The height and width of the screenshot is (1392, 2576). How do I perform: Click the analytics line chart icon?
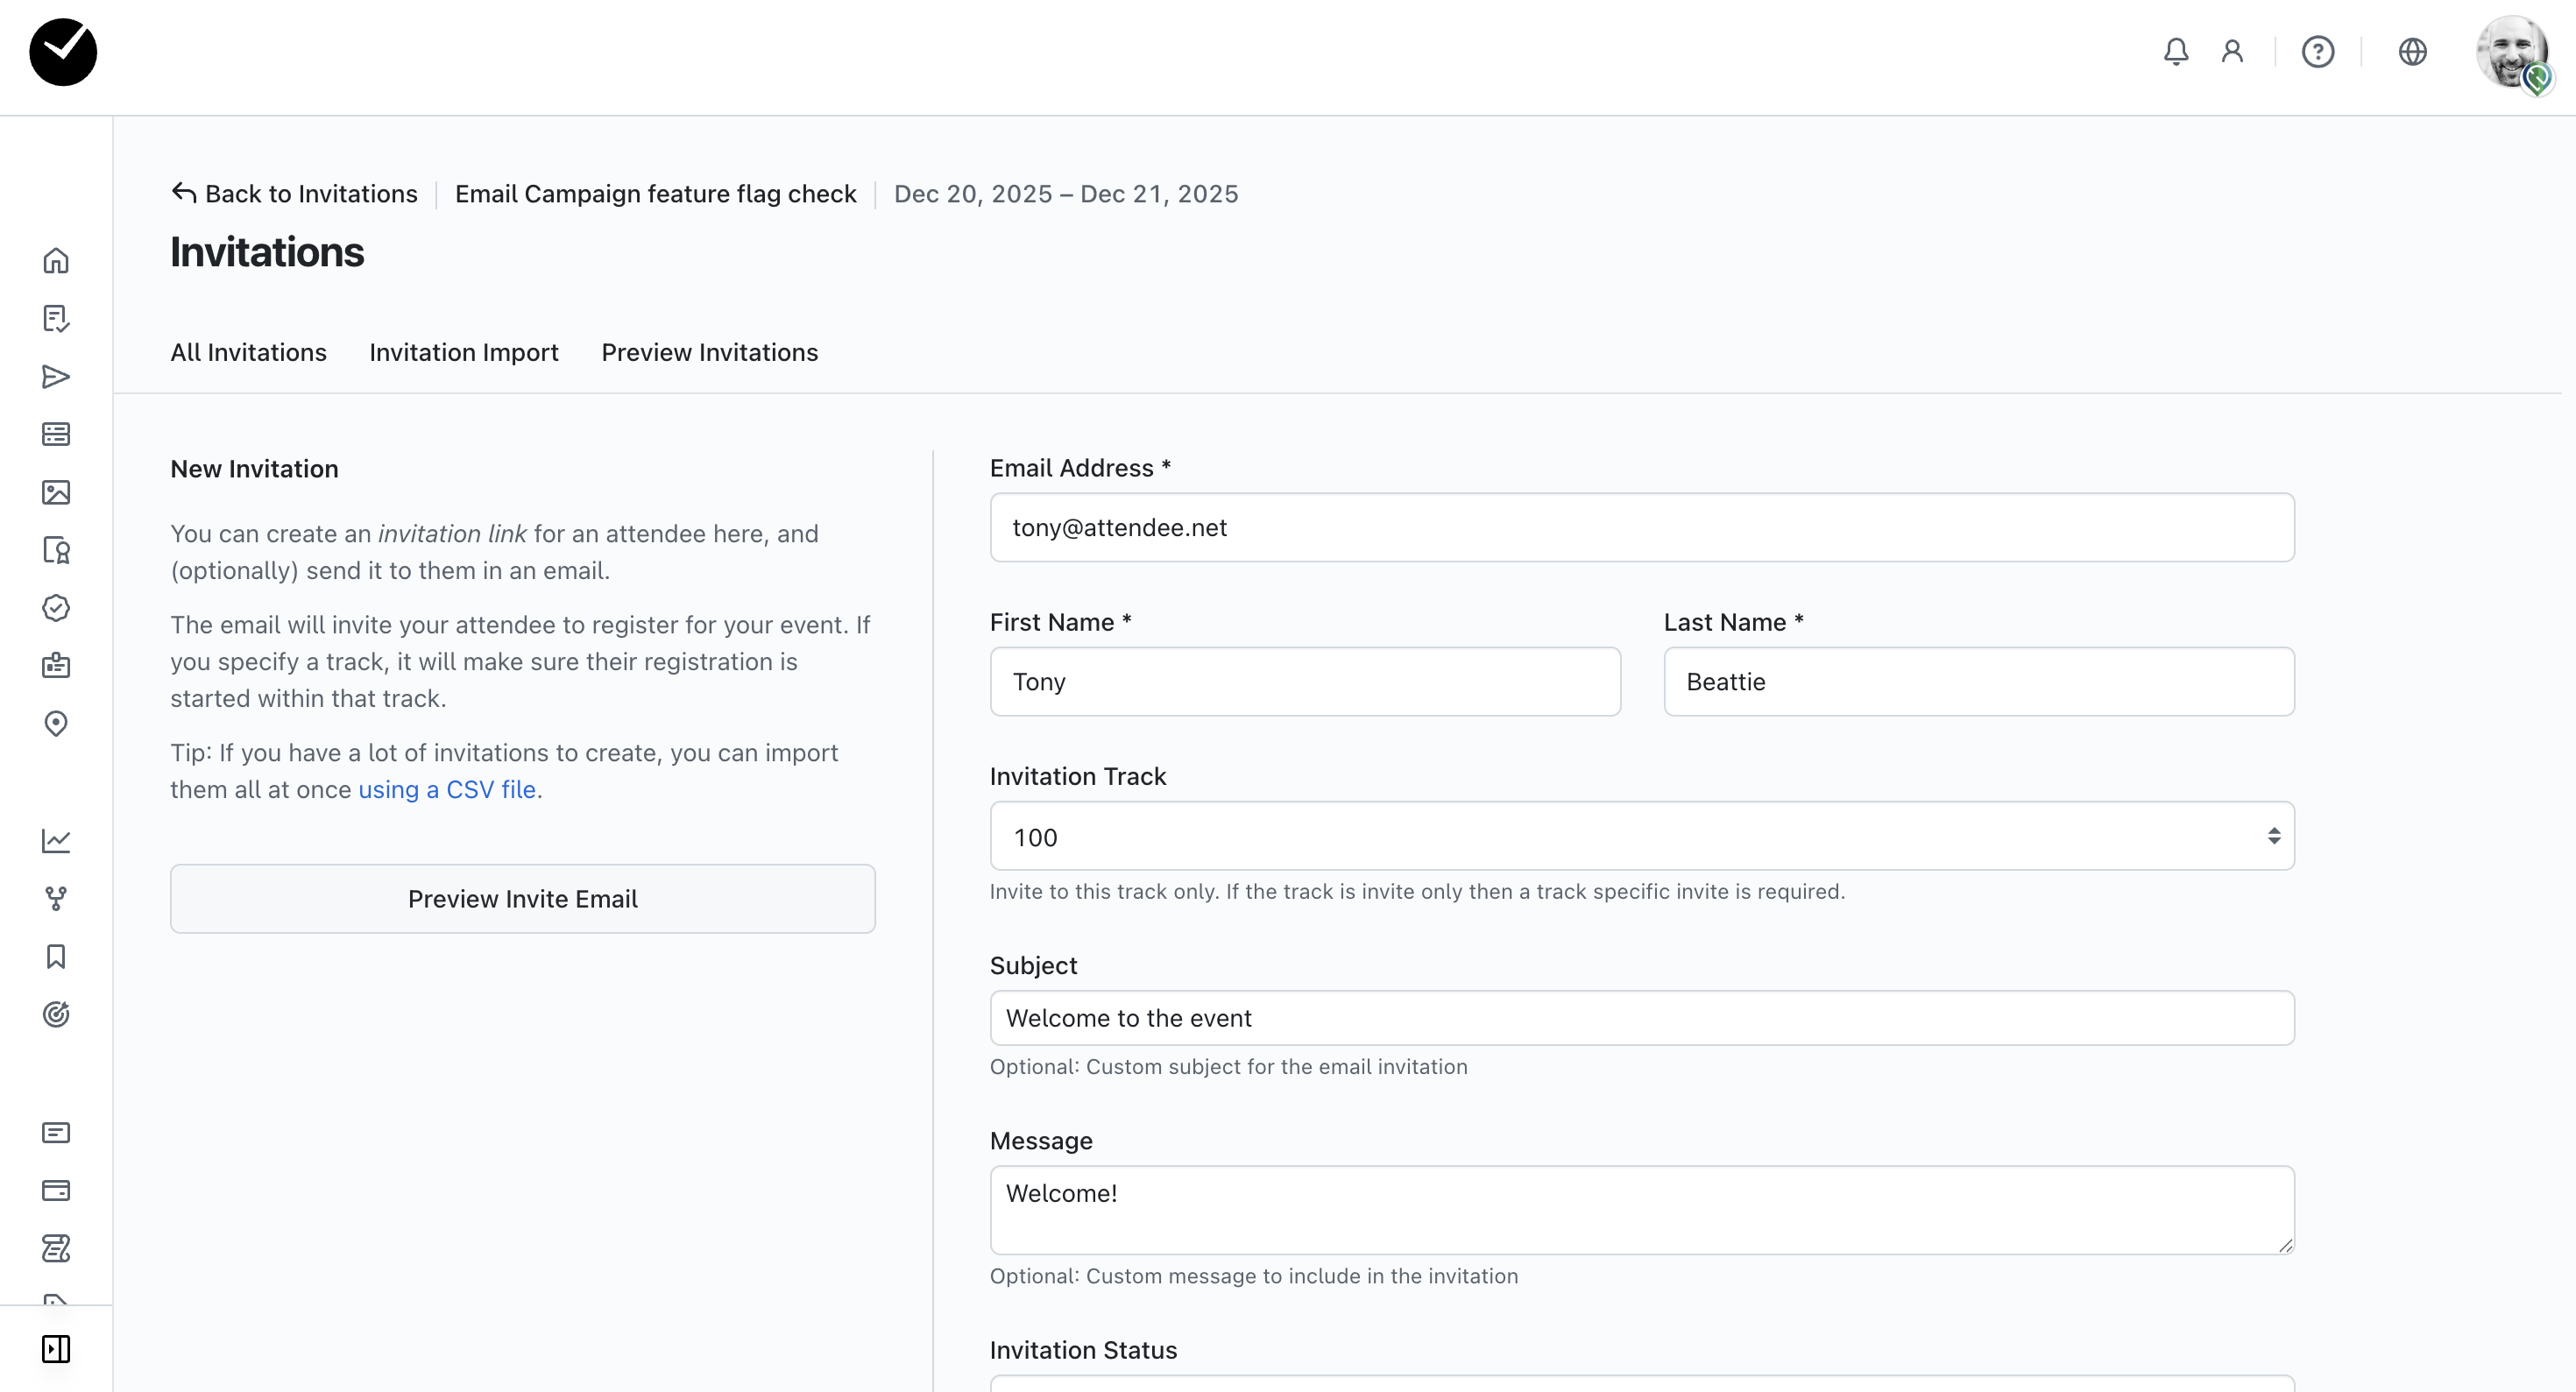(56, 841)
